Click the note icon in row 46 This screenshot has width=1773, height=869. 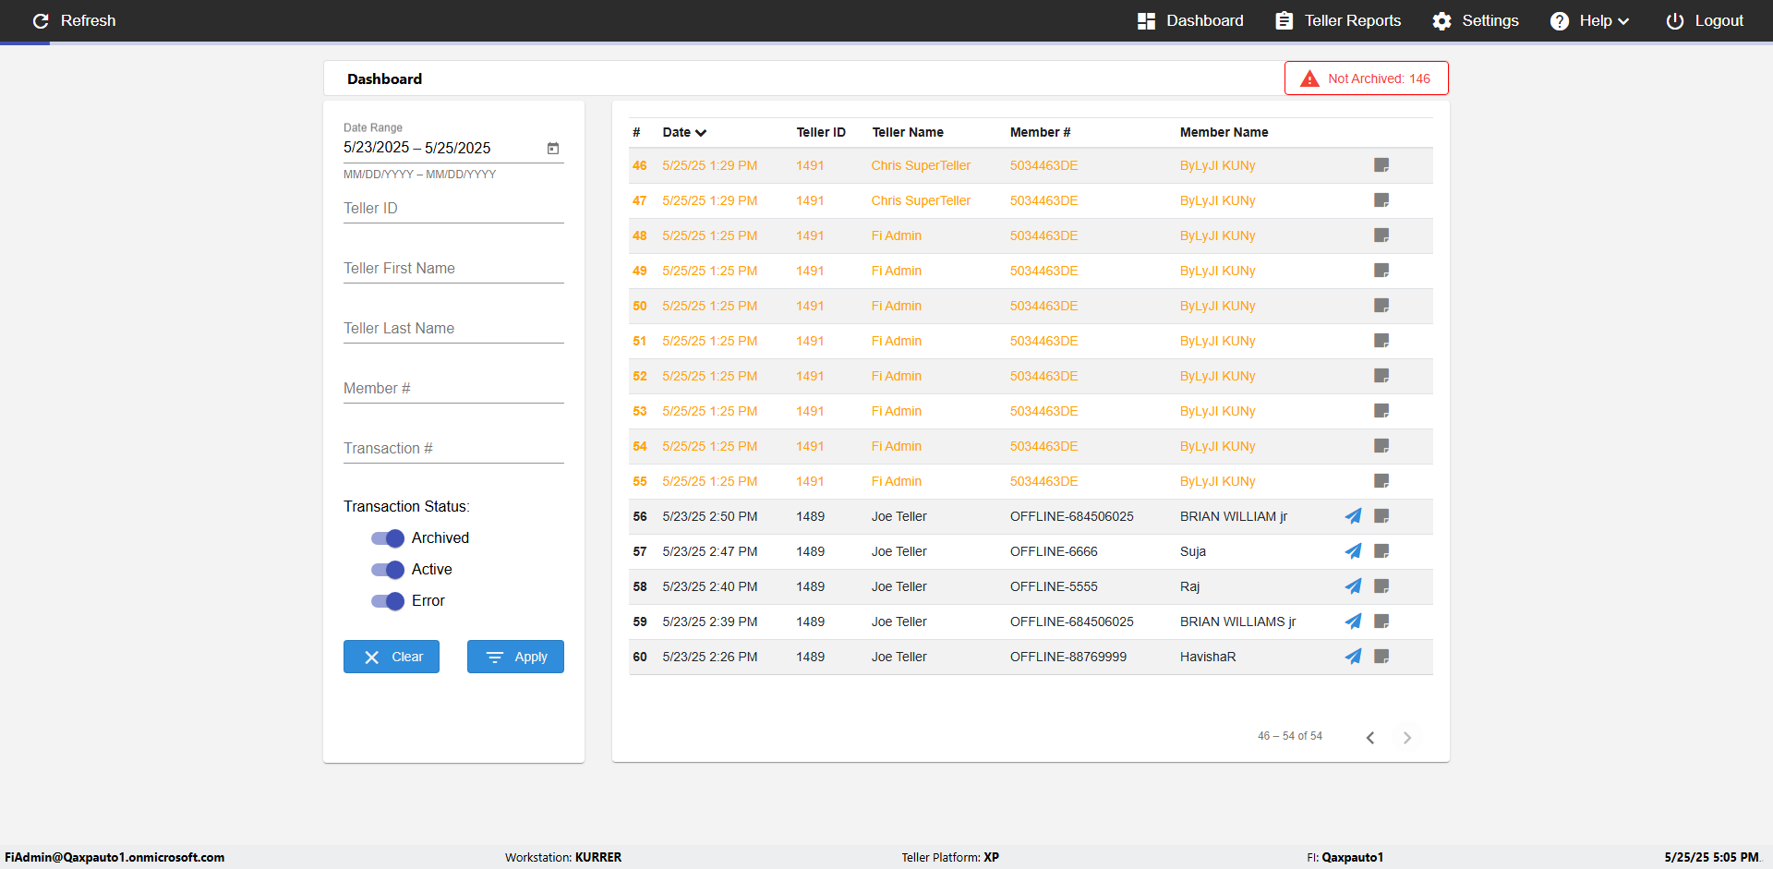(1381, 165)
